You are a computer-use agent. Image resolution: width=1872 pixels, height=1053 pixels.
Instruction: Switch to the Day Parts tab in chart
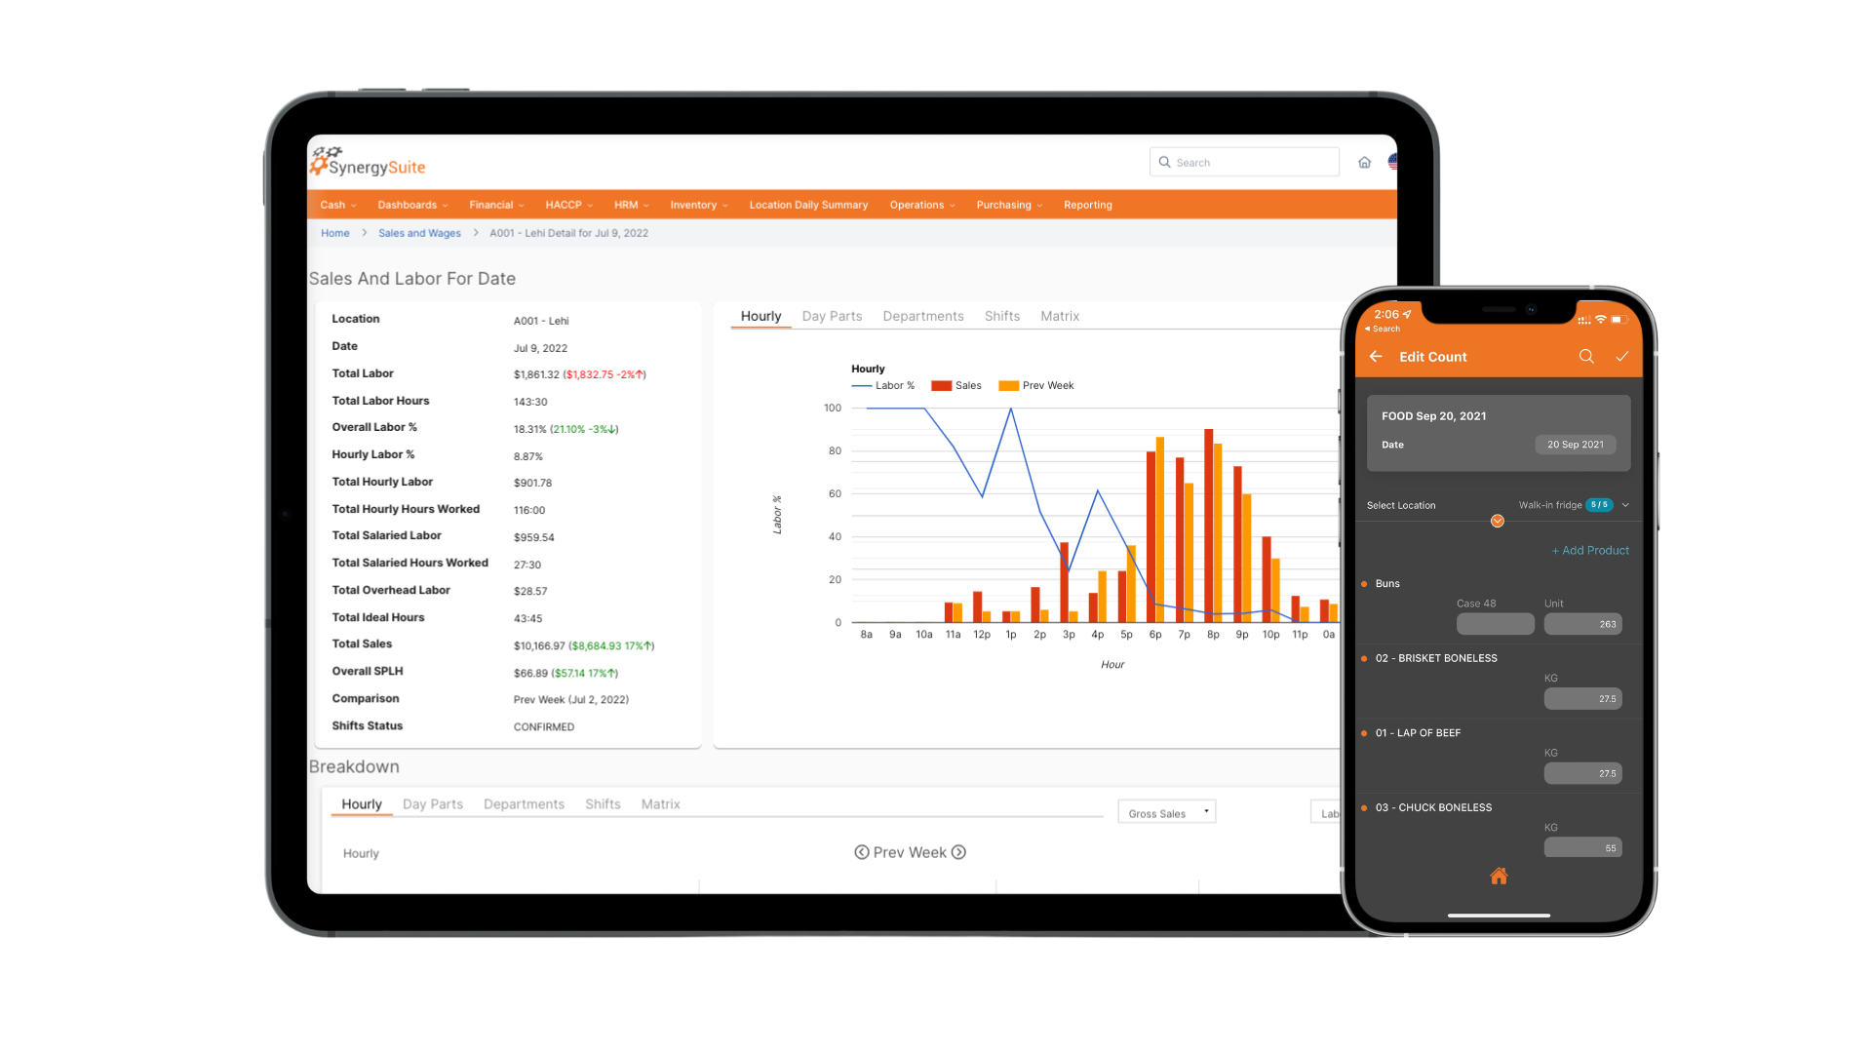[x=832, y=315]
